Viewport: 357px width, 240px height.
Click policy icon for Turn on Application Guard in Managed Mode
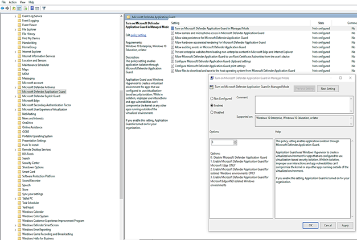click(173, 28)
